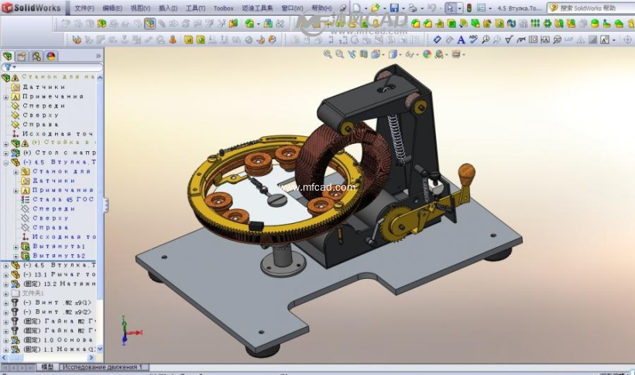Viewport: 635px width, 375px height.
Task: Open the 文件(F) menu
Action: 84,8
